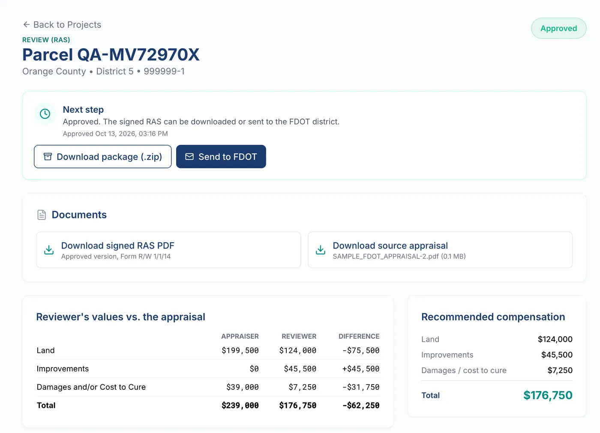This screenshot has height=433, width=600.
Task: Click the clock icon beside Next step
Action: pos(45,113)
